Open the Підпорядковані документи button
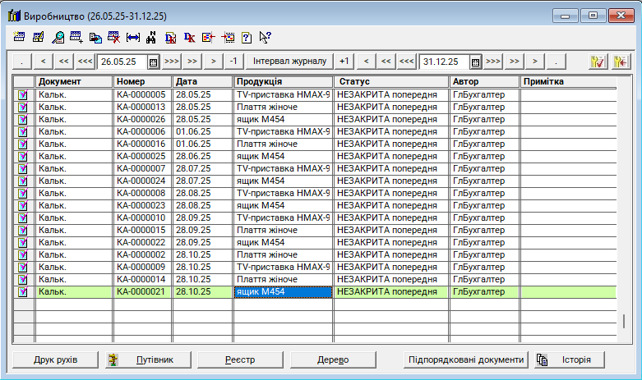642x380 pixels. click(465, 359)
